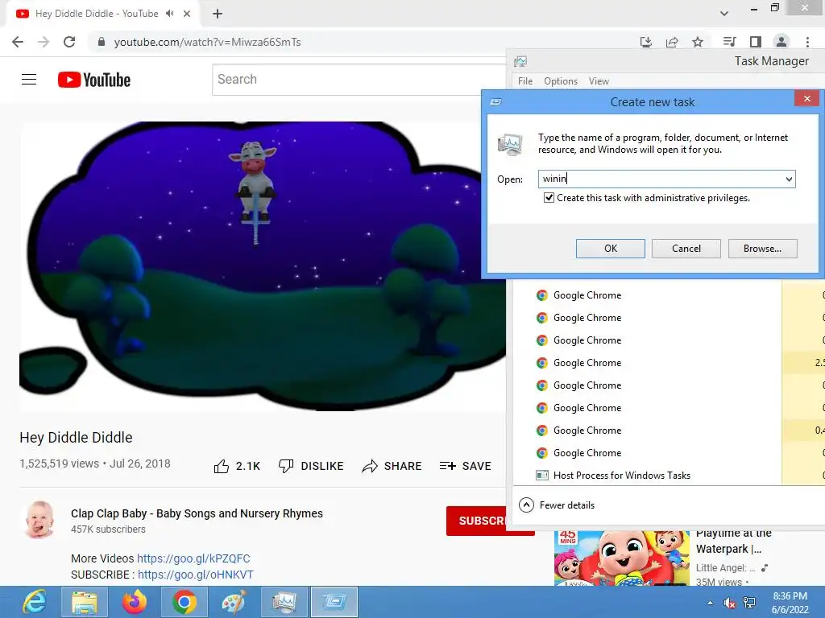Click OK in Create new task dialog
The height and width of the screenshot is (618, 825).
click(x=611, y=249)
